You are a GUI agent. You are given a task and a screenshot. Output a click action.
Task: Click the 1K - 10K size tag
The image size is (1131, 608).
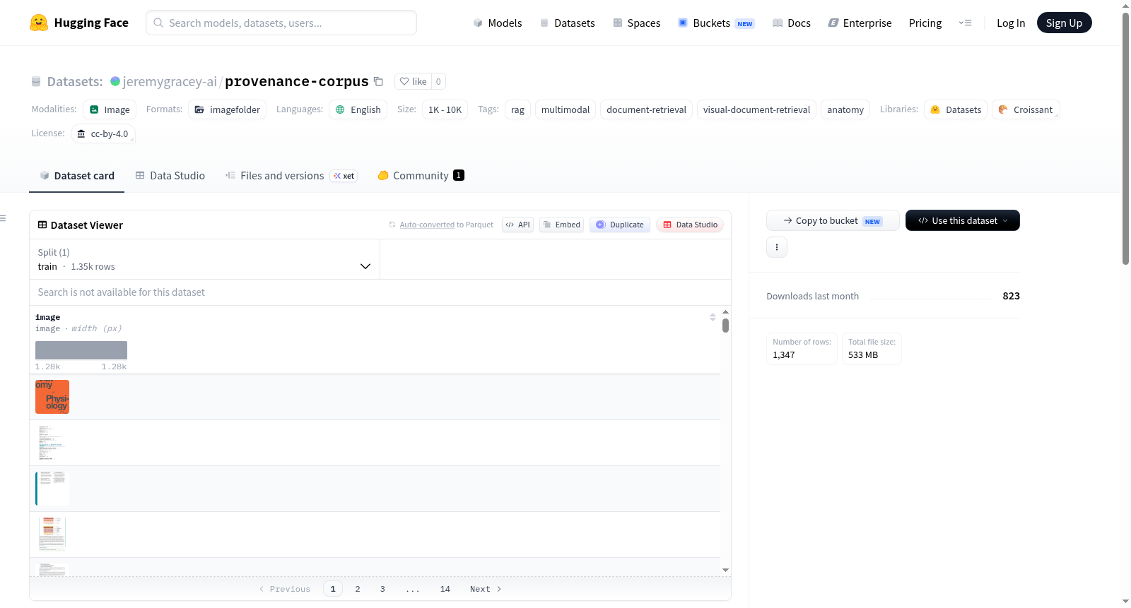click(x=445, y=109)
